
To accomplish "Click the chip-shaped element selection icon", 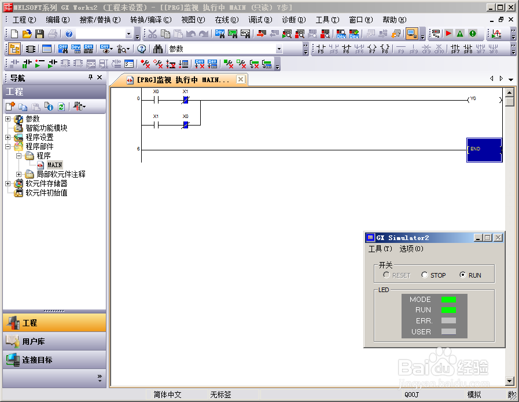I will (x=31, y=49).
